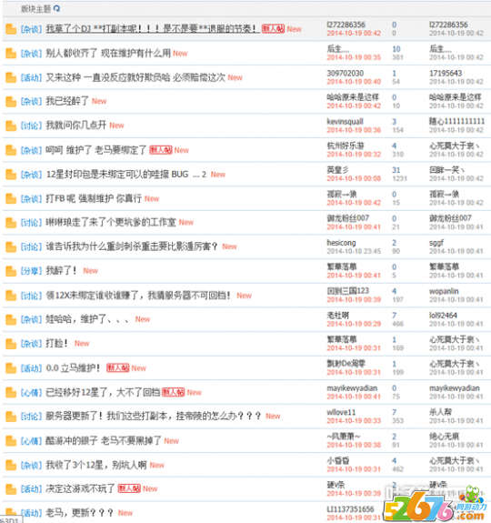Click [杂谈] tag beside 打脸!

click(31, 344)
